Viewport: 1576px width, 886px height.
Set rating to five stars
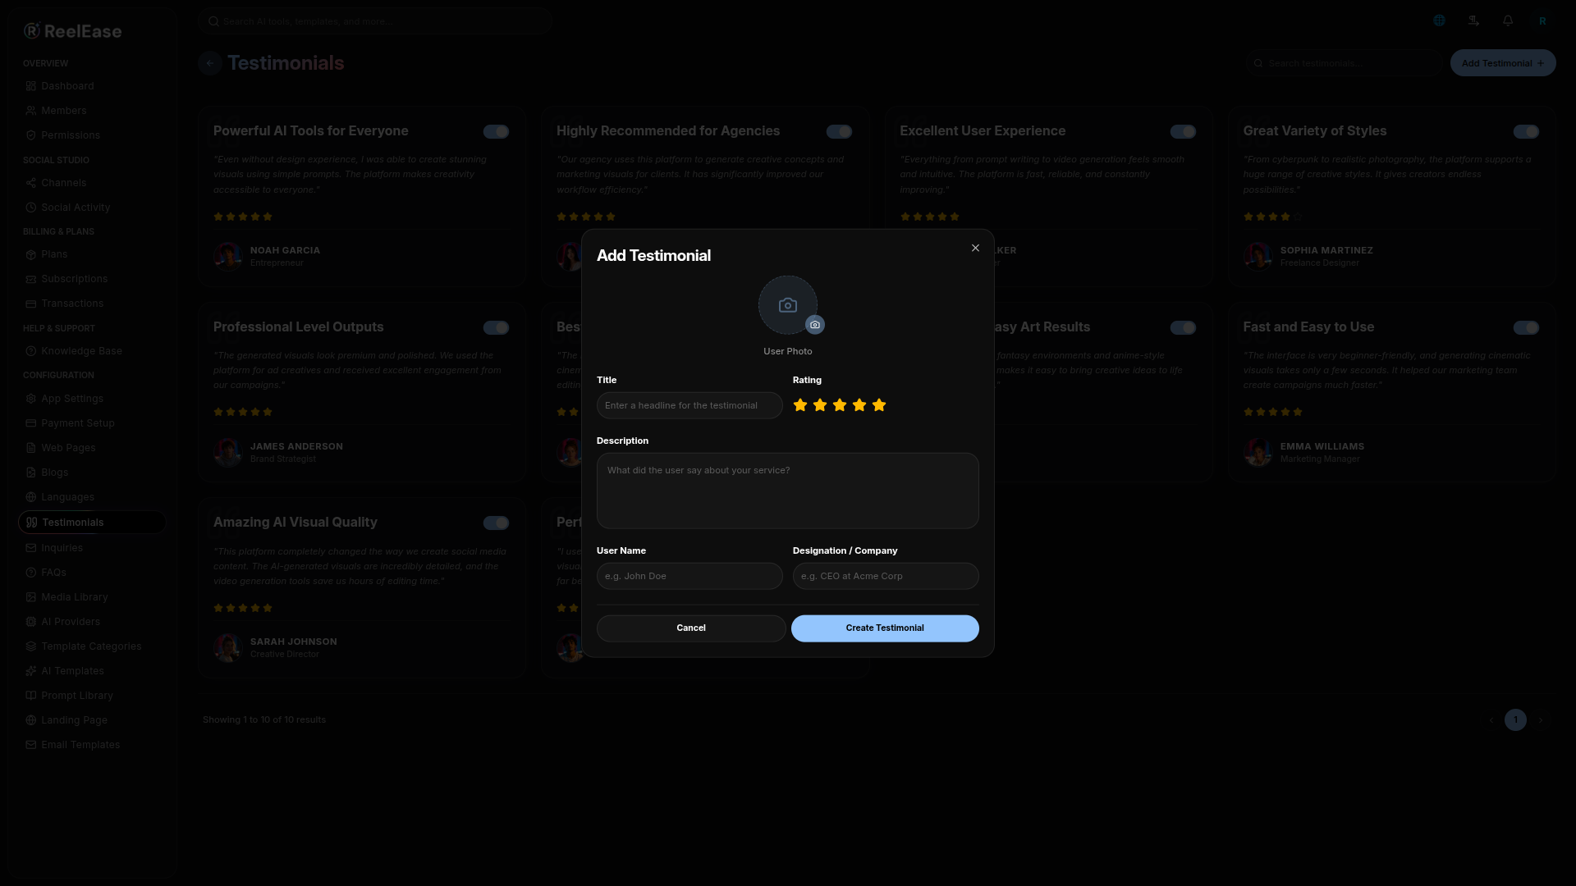coord(879,405)
